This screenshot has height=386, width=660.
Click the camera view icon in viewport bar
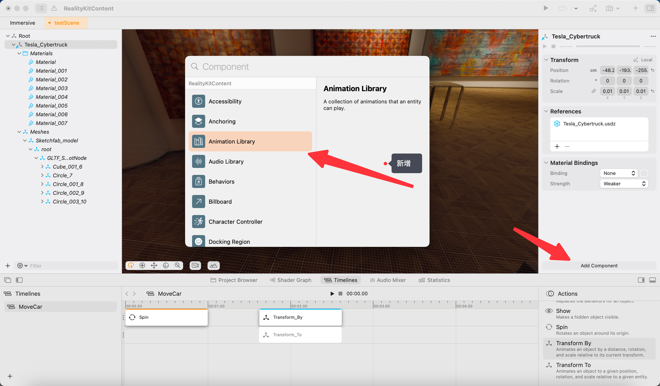point(195,265)
